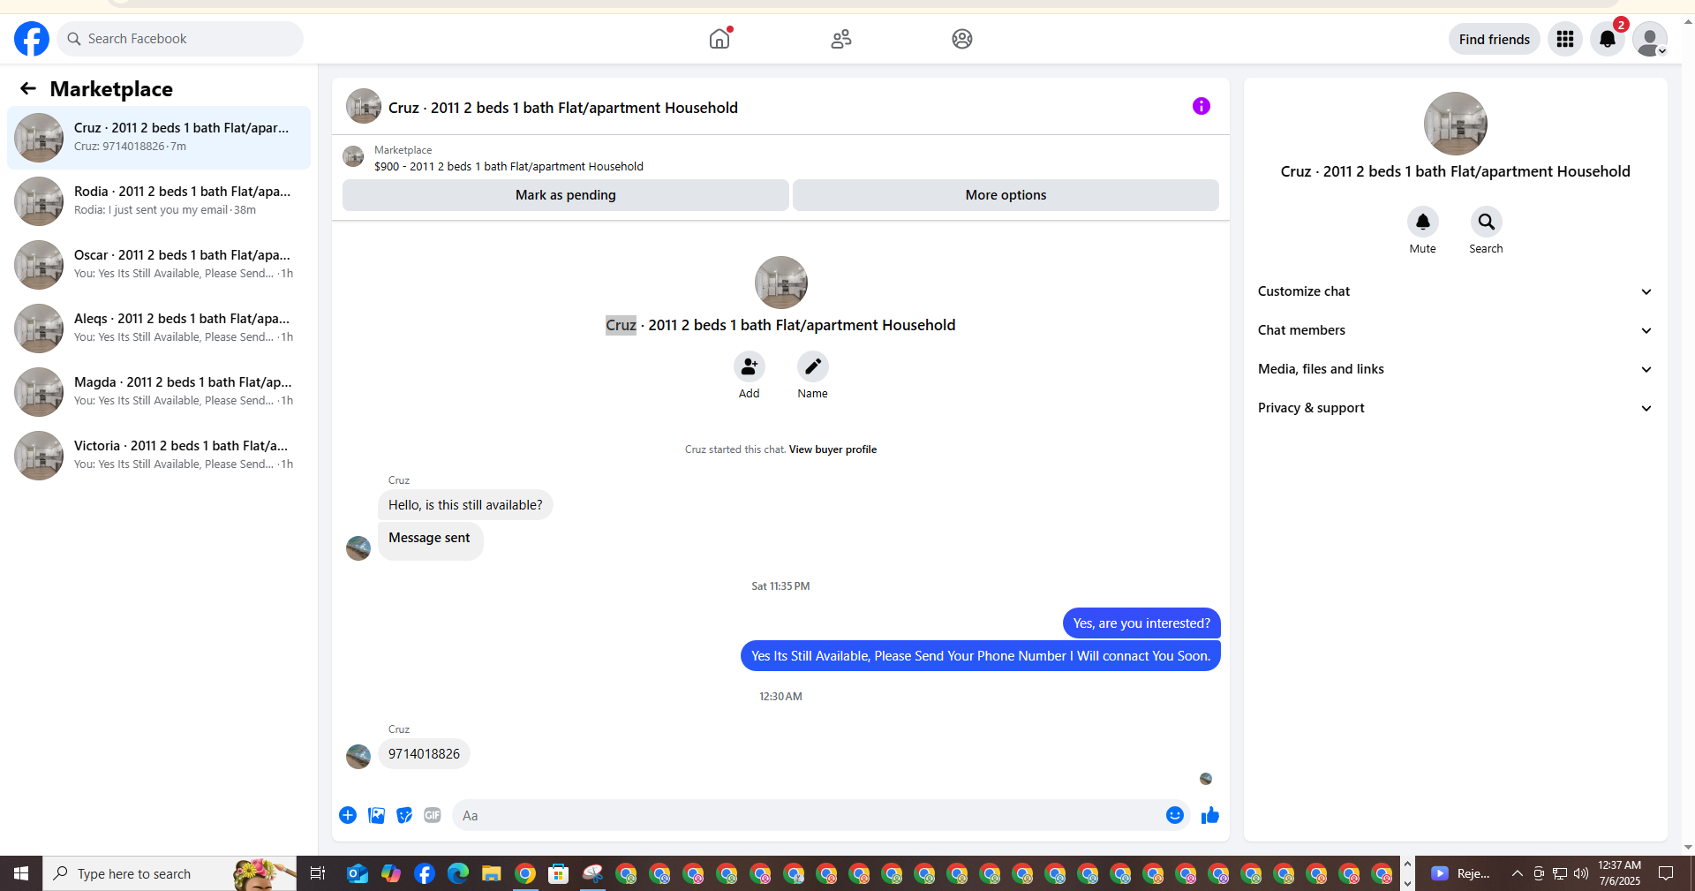This screenshot has width=1695, height=891.
Task: Click the 'Yes, are you interested?' message
Action: [1141, 623]
